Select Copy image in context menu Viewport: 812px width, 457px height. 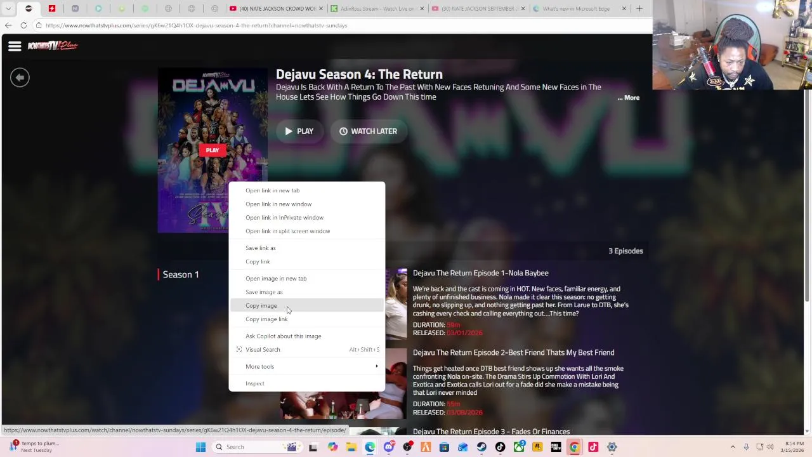click(x=306, y=305)
